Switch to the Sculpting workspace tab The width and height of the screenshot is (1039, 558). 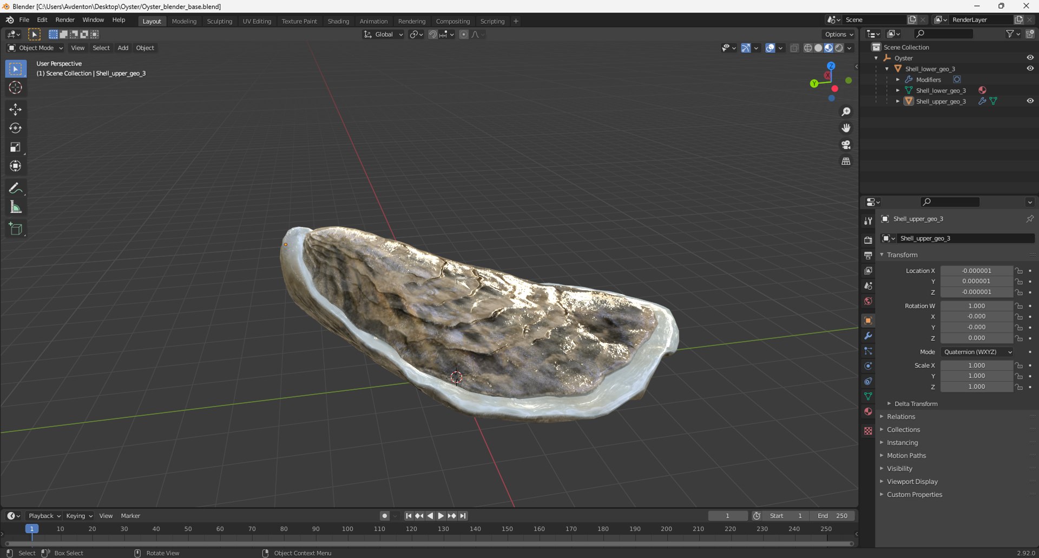pyautogui.click(x=219, y=22)
